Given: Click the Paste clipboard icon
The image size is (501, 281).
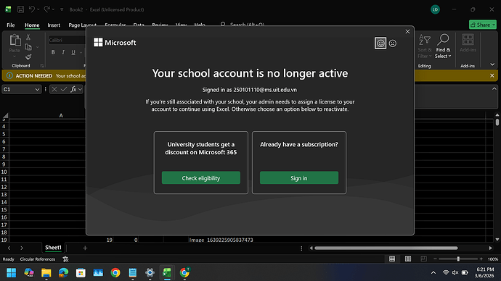Looking at the screenshot, I should click(15, 41).
